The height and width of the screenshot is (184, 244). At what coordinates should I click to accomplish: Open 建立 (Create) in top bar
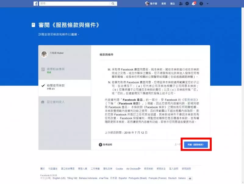pyautogui.click(x=172, y=4)
